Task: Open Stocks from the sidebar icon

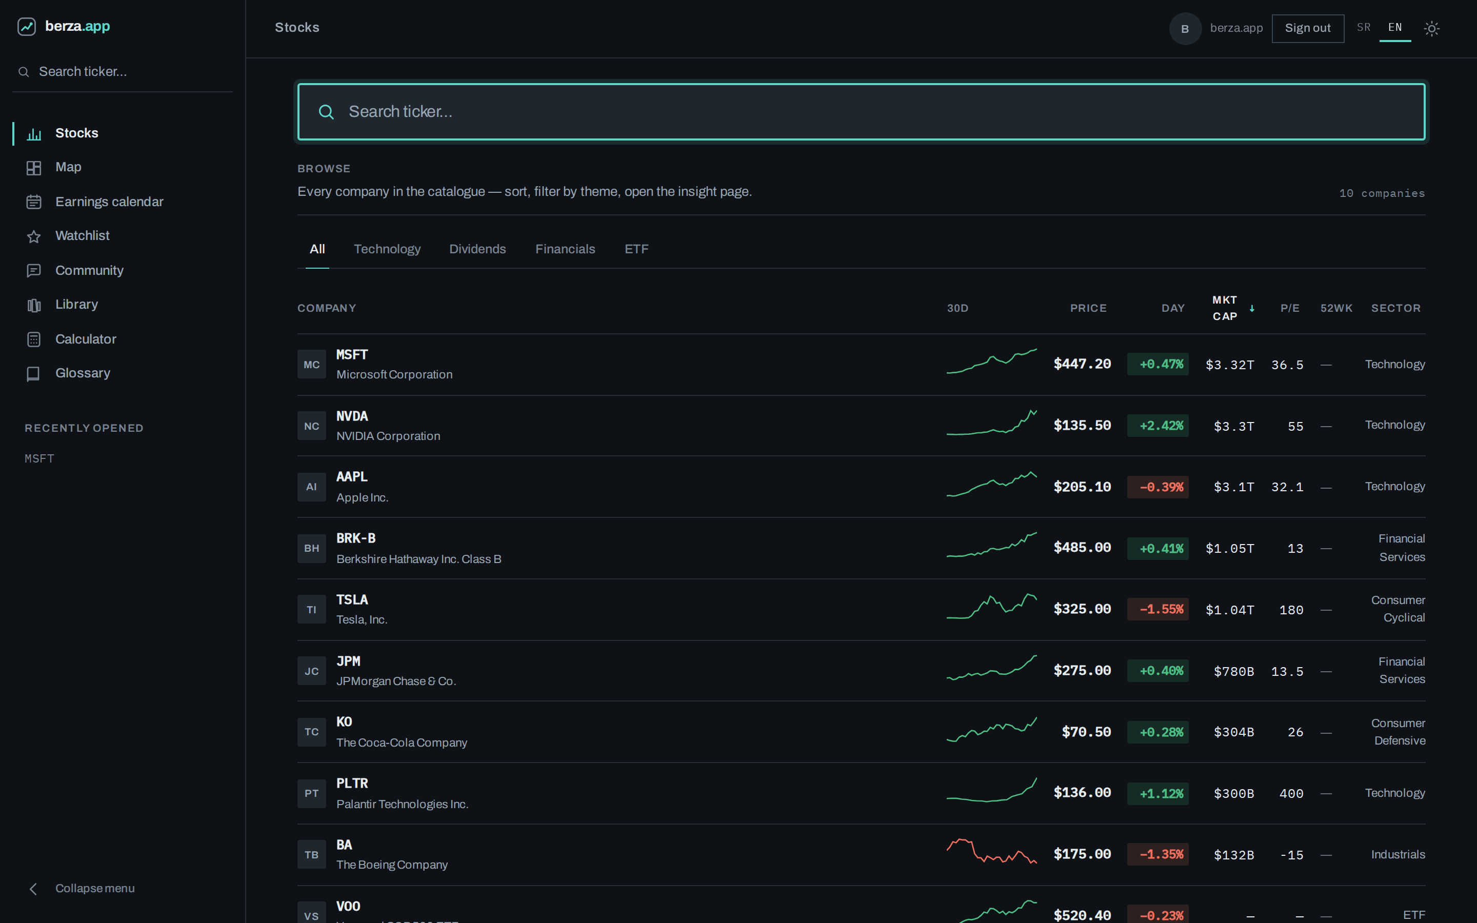Action: [34, 134]
